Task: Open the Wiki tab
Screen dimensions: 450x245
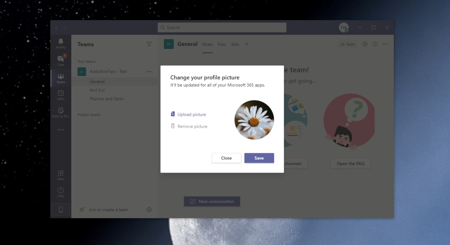Action: pos(235,44)
